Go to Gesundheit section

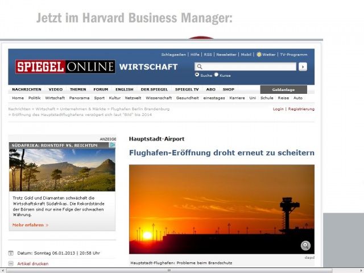(187, 98)
